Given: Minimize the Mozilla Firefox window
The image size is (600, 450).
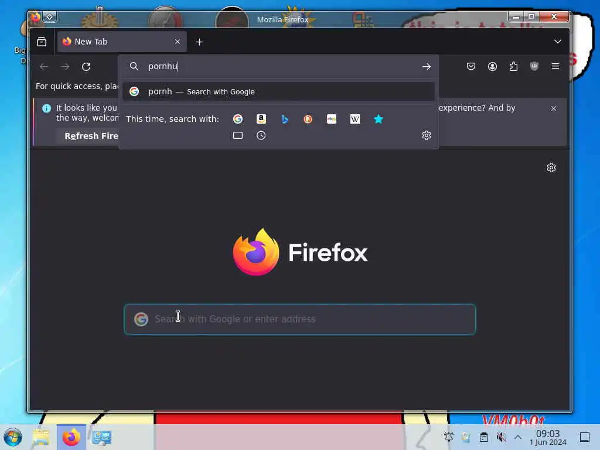Looking at the screenshot, I should [516, 17].
